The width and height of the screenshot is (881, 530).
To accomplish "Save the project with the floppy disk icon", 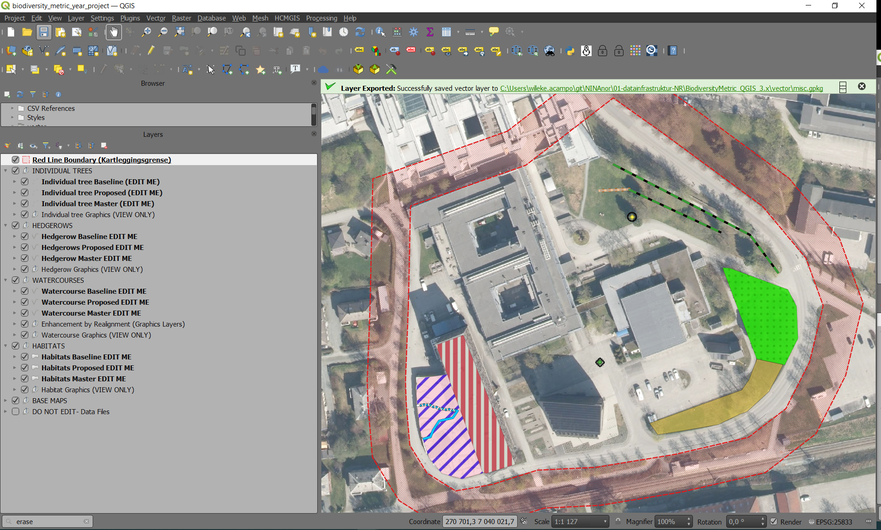I will pos(43,32).
